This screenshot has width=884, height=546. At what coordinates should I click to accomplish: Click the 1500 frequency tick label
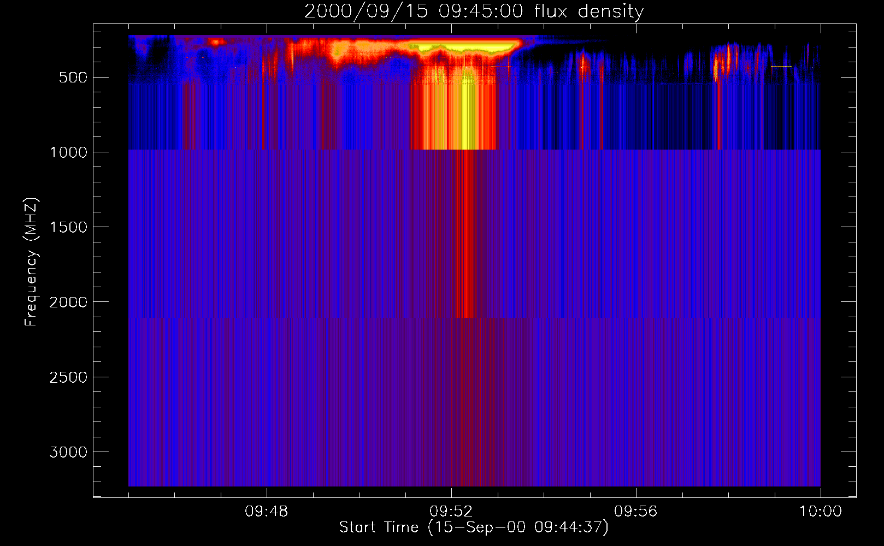click(x=68, y=227)
